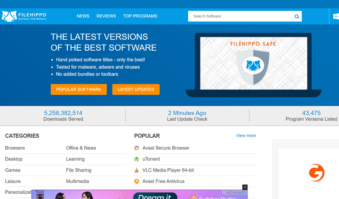
Task: Open the News menu item
Action: [x=83, y=16]
